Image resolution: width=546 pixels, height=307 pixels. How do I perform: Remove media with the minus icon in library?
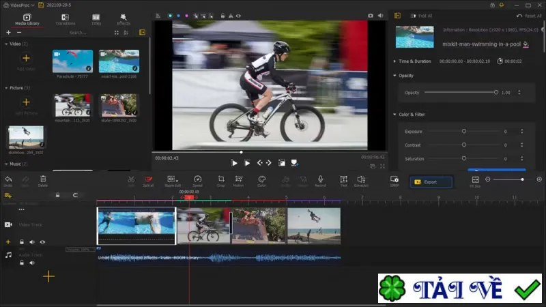pos(19,32)
